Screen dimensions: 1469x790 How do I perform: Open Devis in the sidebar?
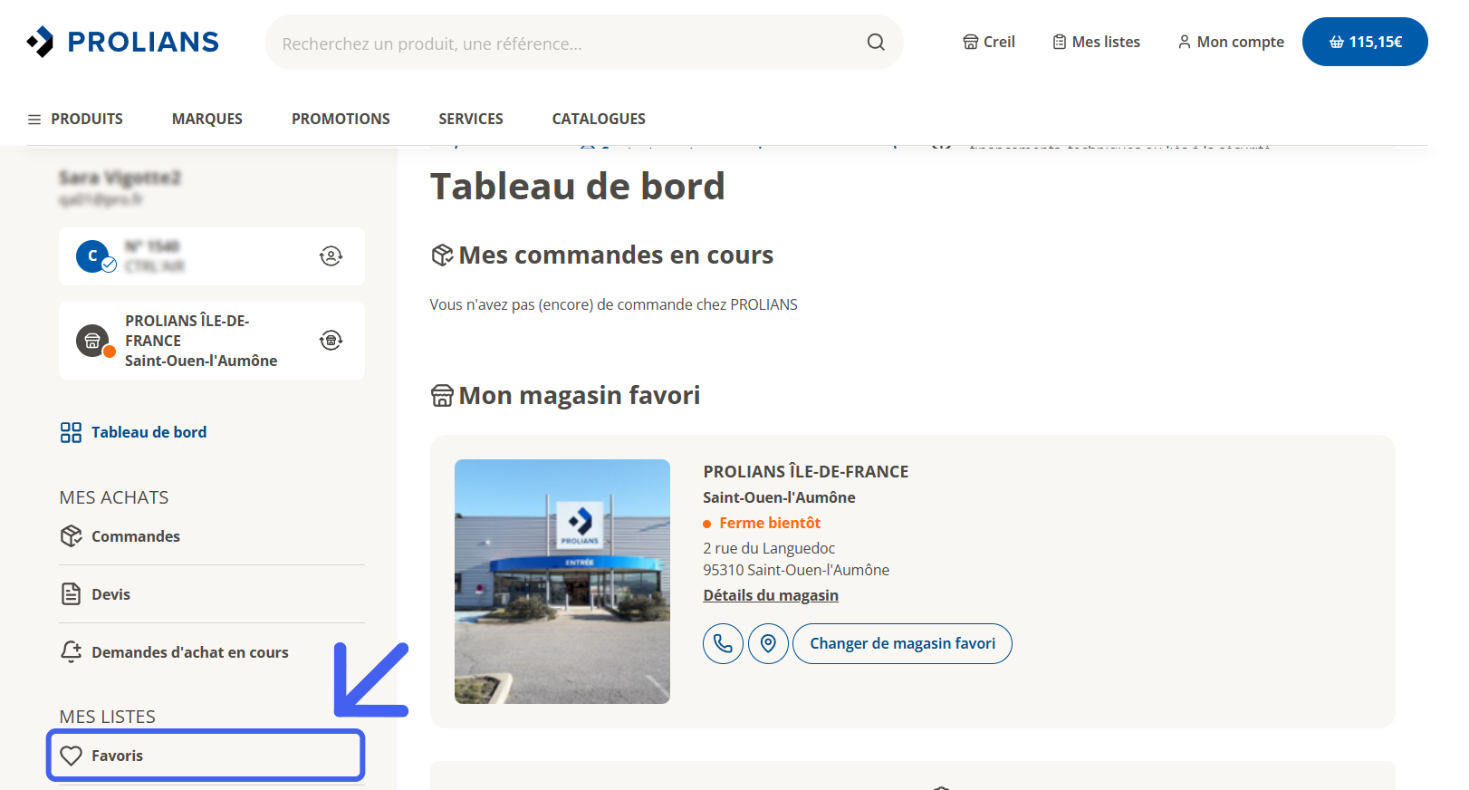coord(110,594)
